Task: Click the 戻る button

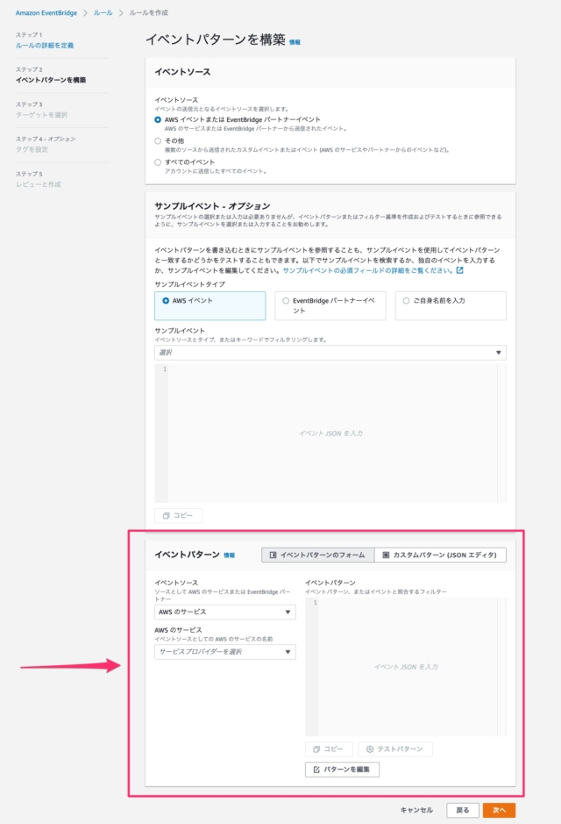Action: tap(462, 810)
